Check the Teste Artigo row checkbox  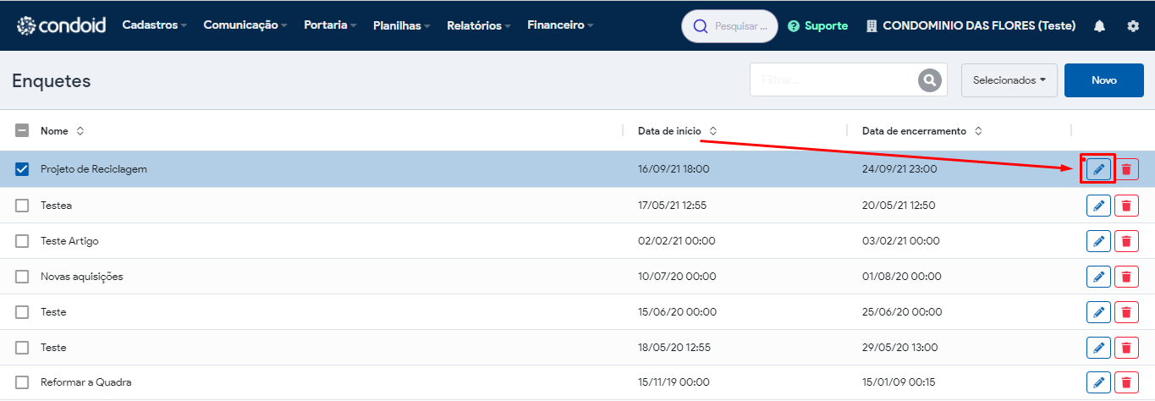point(22,241)
